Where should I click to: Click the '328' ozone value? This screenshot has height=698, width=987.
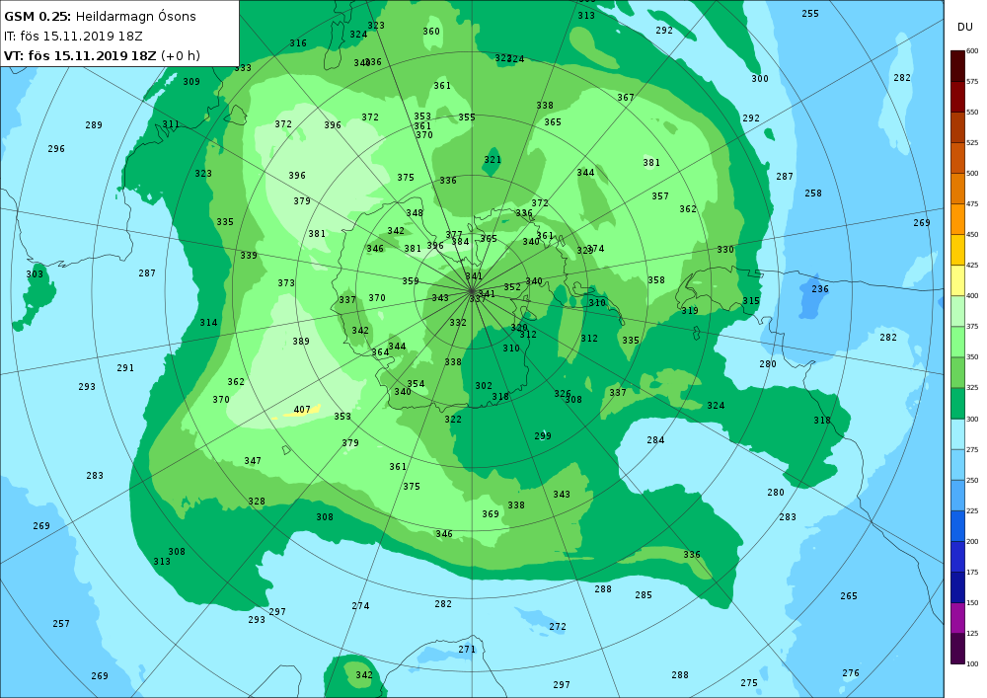point(257,501)
